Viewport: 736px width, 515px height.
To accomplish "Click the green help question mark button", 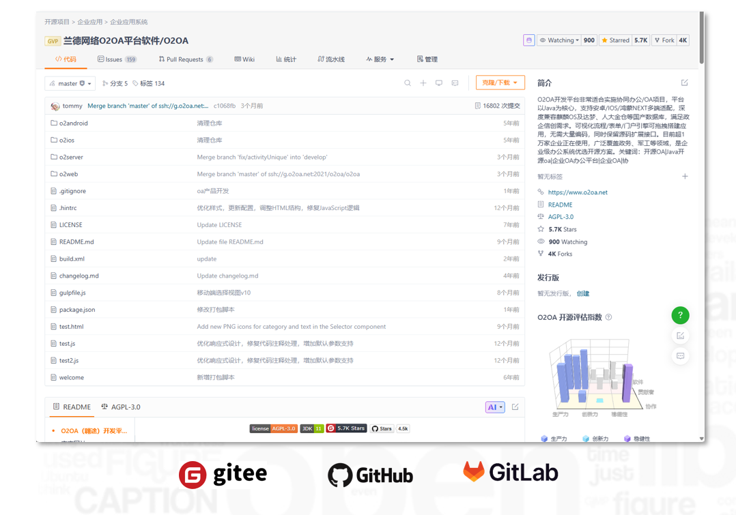I will click(x=680, y=315).
